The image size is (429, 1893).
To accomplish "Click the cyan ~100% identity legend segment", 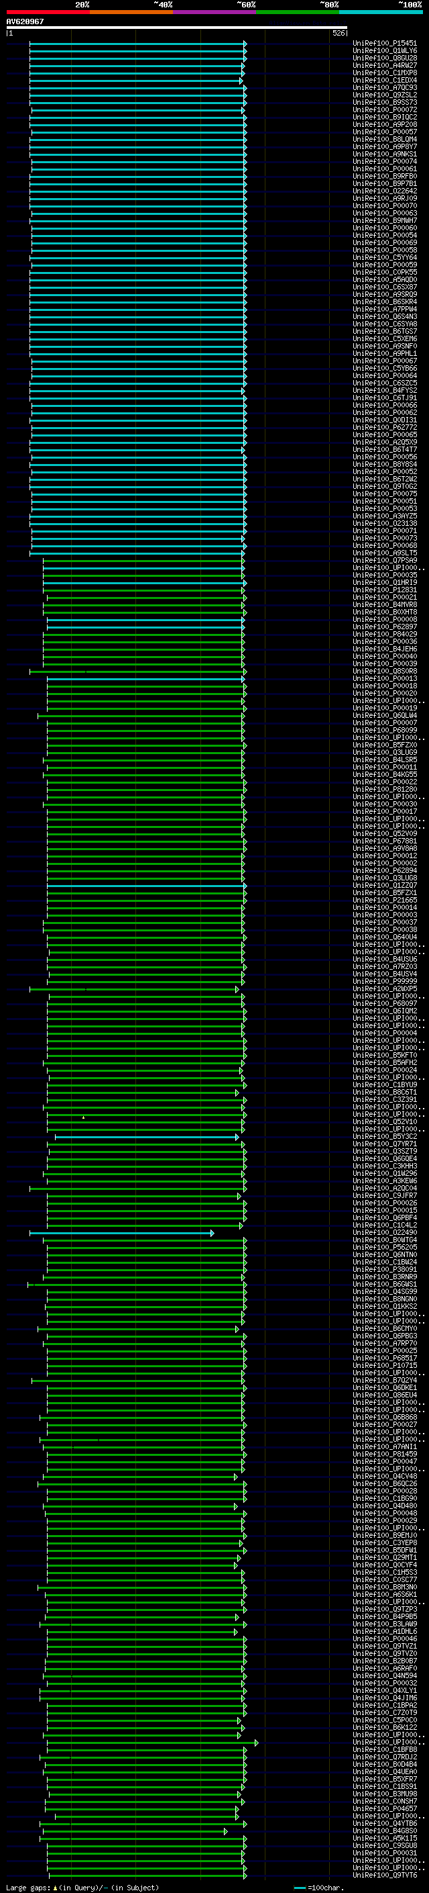I will point(381,12).
